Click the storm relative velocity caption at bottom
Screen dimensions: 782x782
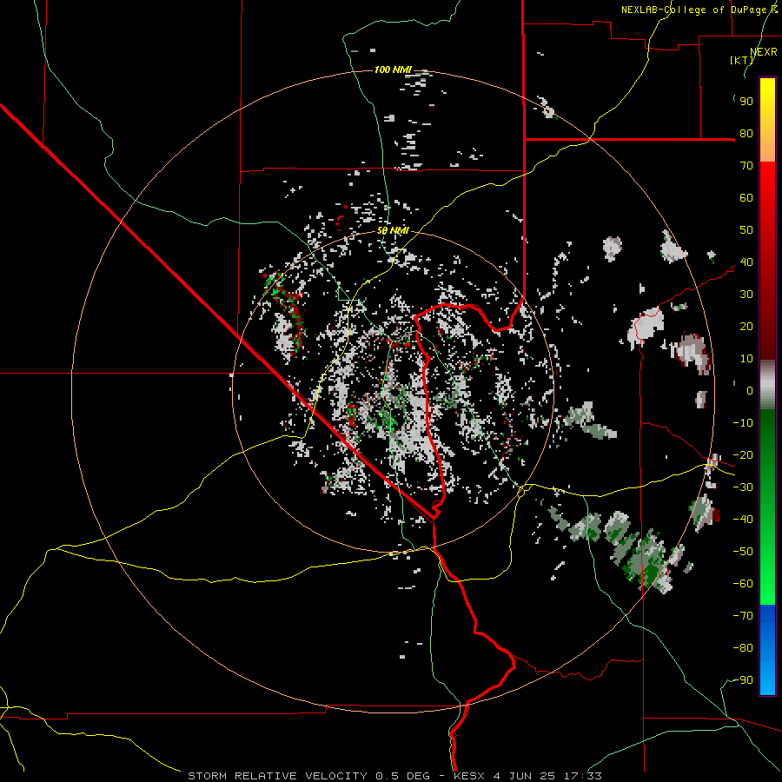pos(394,776)
